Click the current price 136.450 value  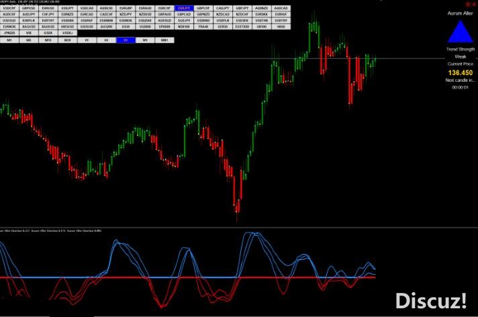point(461,72)
